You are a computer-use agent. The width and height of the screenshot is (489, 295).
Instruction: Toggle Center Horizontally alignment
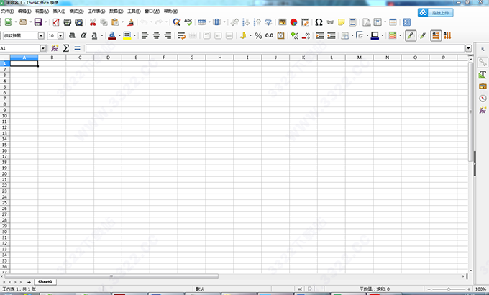point(156,35)
